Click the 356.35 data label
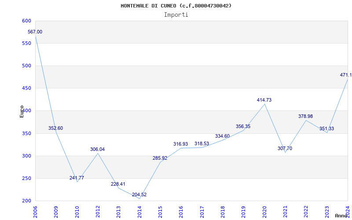The width and height of the screenshot is (352, 220). (x=243, y=126)
